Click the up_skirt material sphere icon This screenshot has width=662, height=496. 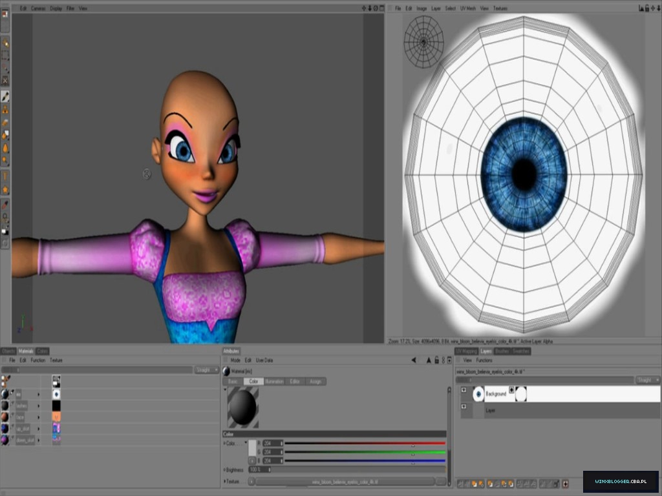click(x=5, y=429)
